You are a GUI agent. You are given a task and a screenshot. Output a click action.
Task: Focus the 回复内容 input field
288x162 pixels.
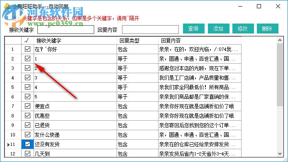coord(150,29)
